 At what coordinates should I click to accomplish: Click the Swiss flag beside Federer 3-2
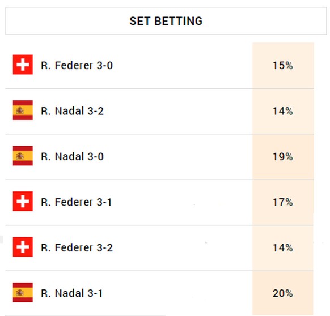pos(23,247)
